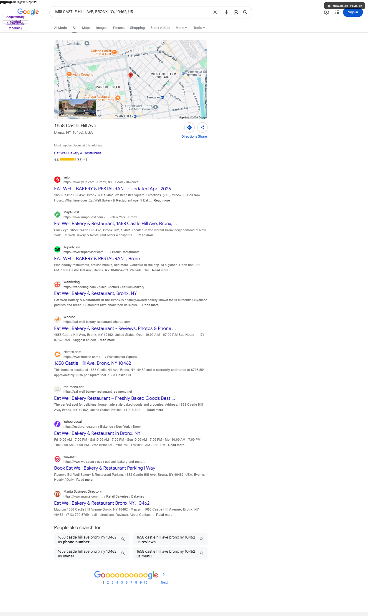
Task: Click Yelp favicon in first result
Action: [x=57, y=179]
